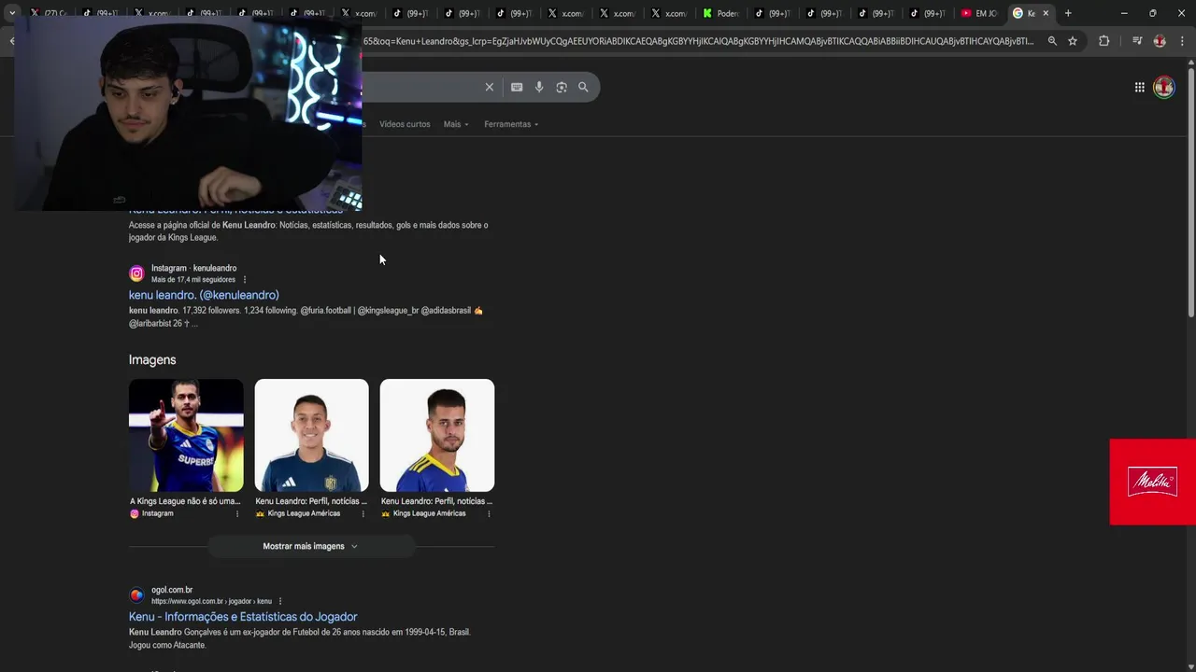Screen dimensions: 1196x672
Task: Start voice search with the microphone
Action: [x=539, y=87]
